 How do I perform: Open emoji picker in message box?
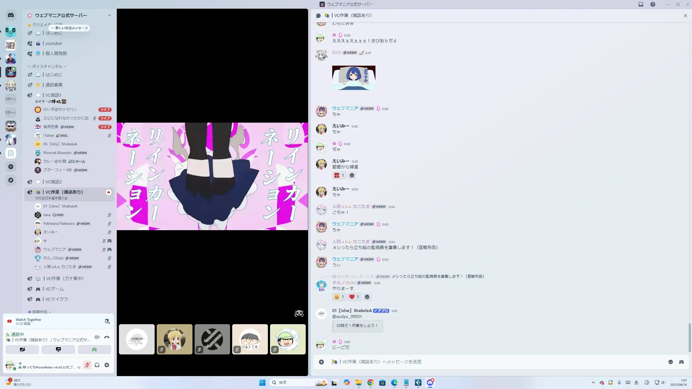[x=671, y=362]
